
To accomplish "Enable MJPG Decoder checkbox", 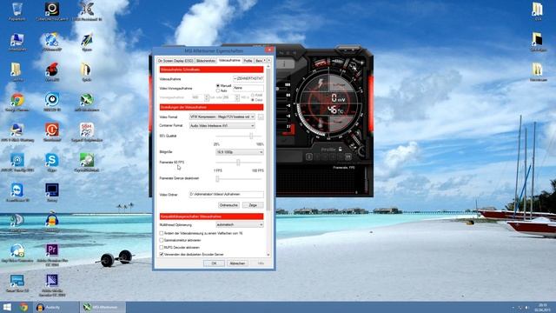I will 162,247.
